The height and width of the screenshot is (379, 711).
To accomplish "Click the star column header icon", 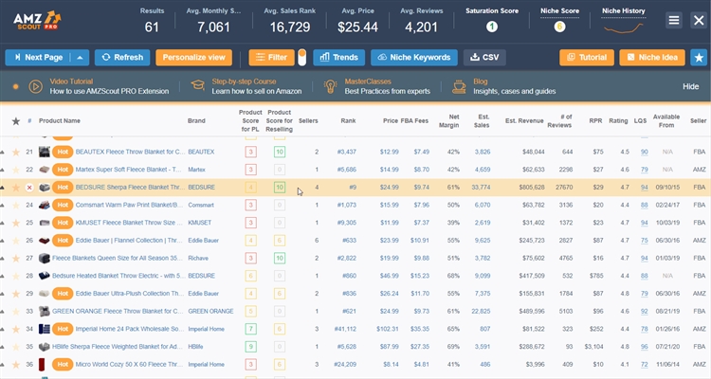I will [x=15, y=121].
